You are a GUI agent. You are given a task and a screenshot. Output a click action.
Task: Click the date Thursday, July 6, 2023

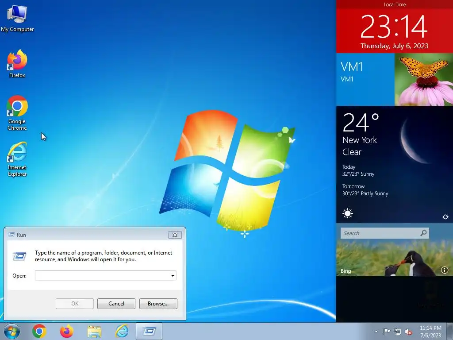[394, 46]
